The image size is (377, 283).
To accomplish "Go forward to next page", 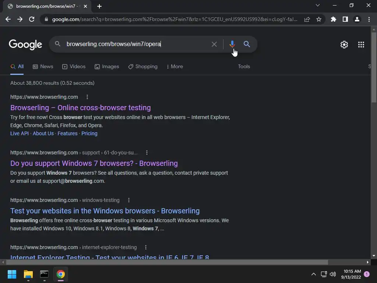I will pos(20,19).
